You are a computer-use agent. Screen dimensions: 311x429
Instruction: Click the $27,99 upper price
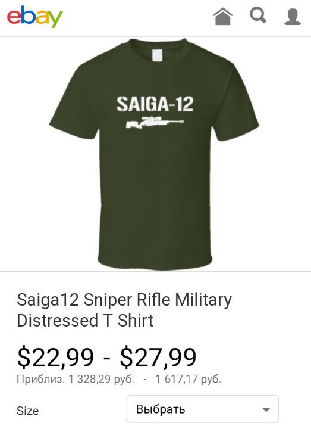(158, 357)
